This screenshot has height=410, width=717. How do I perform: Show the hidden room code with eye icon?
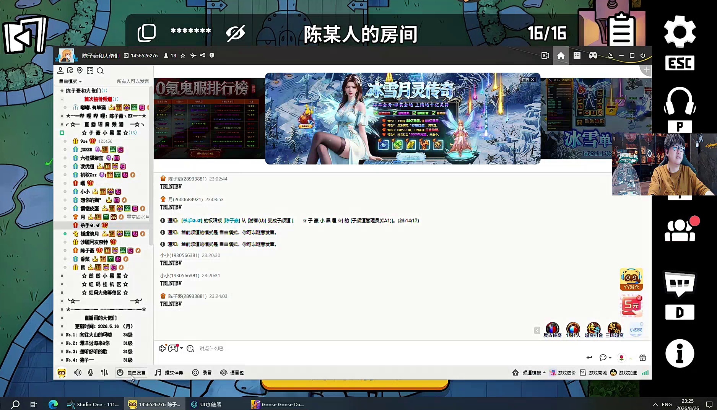(235, 33)
